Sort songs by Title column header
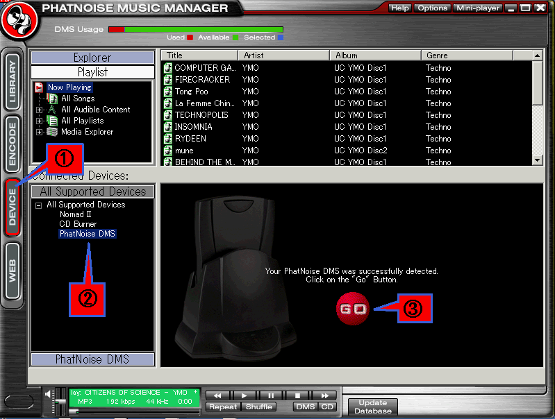Screen dimensions: 555x419 [x=199, y=55]
